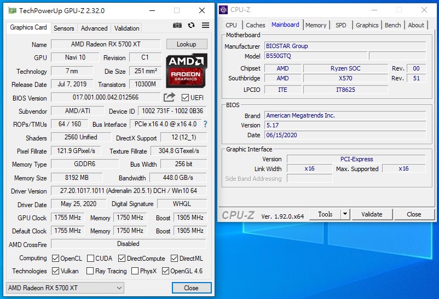The image size is (439, 299).
Task: Click the AMD CrossFire Disabled field
Action: click(129, 244)
